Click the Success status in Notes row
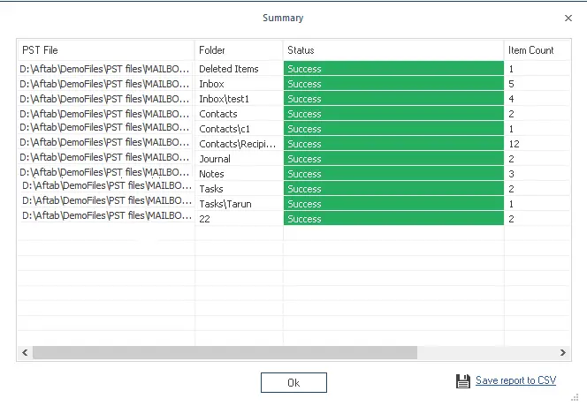587x406 pixels. point(393,174)
